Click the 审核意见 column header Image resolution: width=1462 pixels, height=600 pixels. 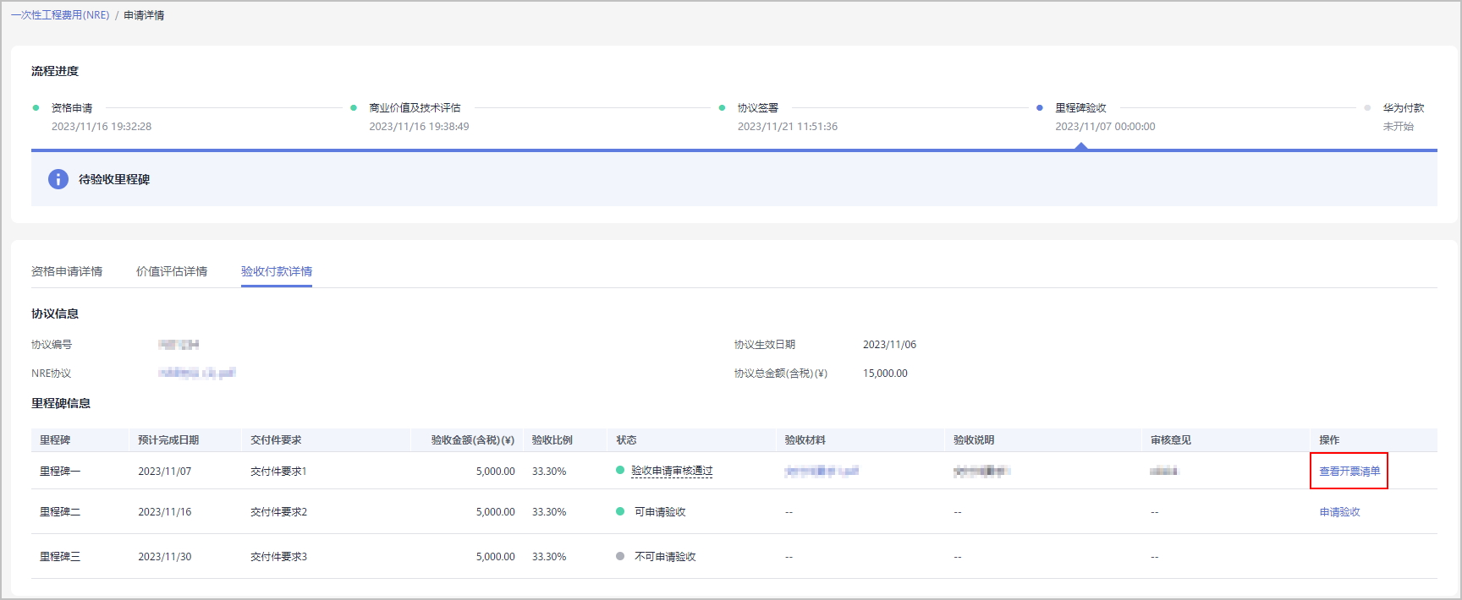tap(1171, 440)
